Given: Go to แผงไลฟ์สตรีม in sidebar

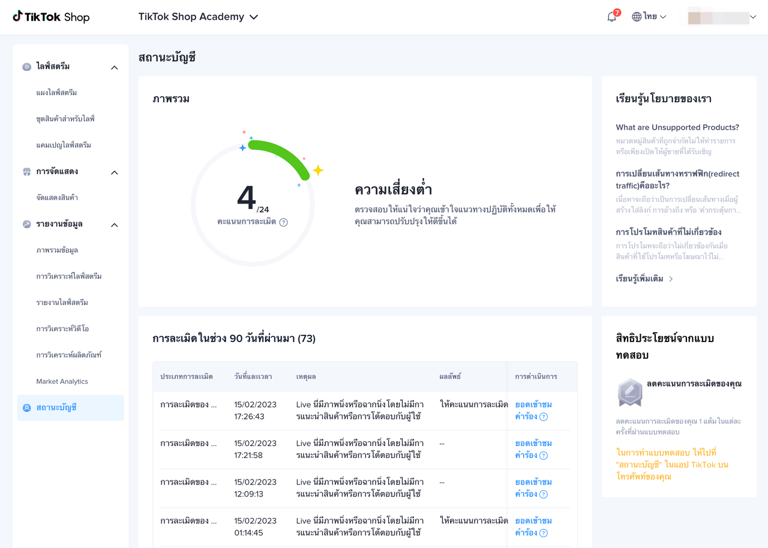Looking at the screenshot, I should coord(56,92).
